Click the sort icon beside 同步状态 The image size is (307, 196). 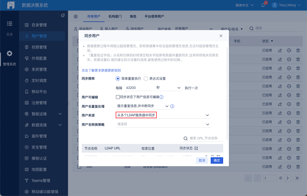pyautogui.click(x=196, y=148)
